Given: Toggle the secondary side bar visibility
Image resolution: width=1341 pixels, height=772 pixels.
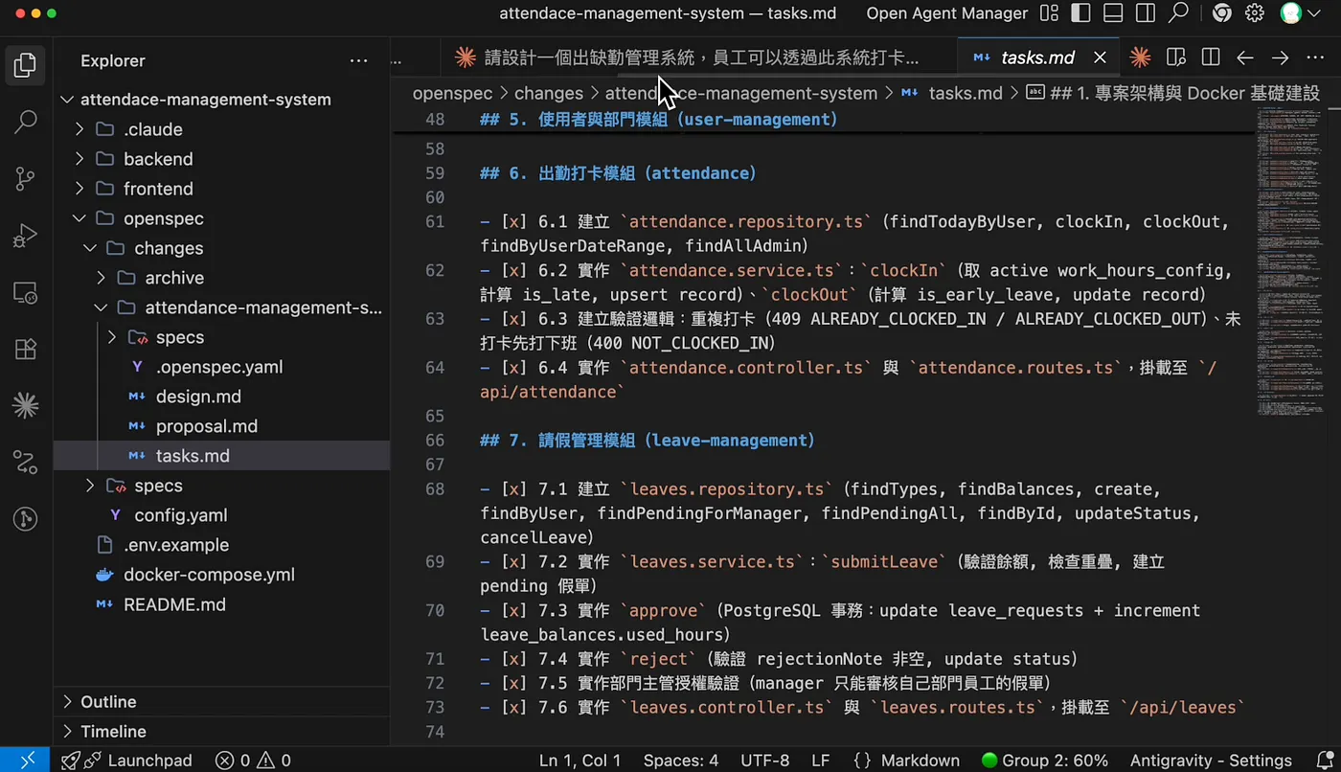Looking at the screenshot, I should point(1146,13).
